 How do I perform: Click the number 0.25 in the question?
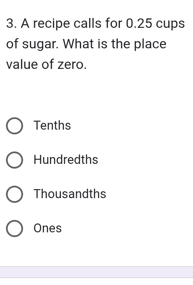pyautogui.click(x=139, y=24)
